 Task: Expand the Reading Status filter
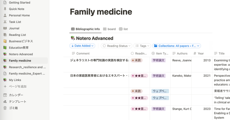(117, 46)
